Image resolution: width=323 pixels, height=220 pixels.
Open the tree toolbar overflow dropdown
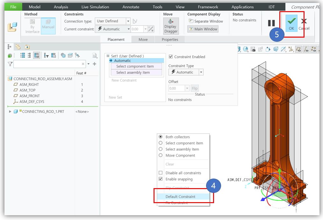coord(95,55)
